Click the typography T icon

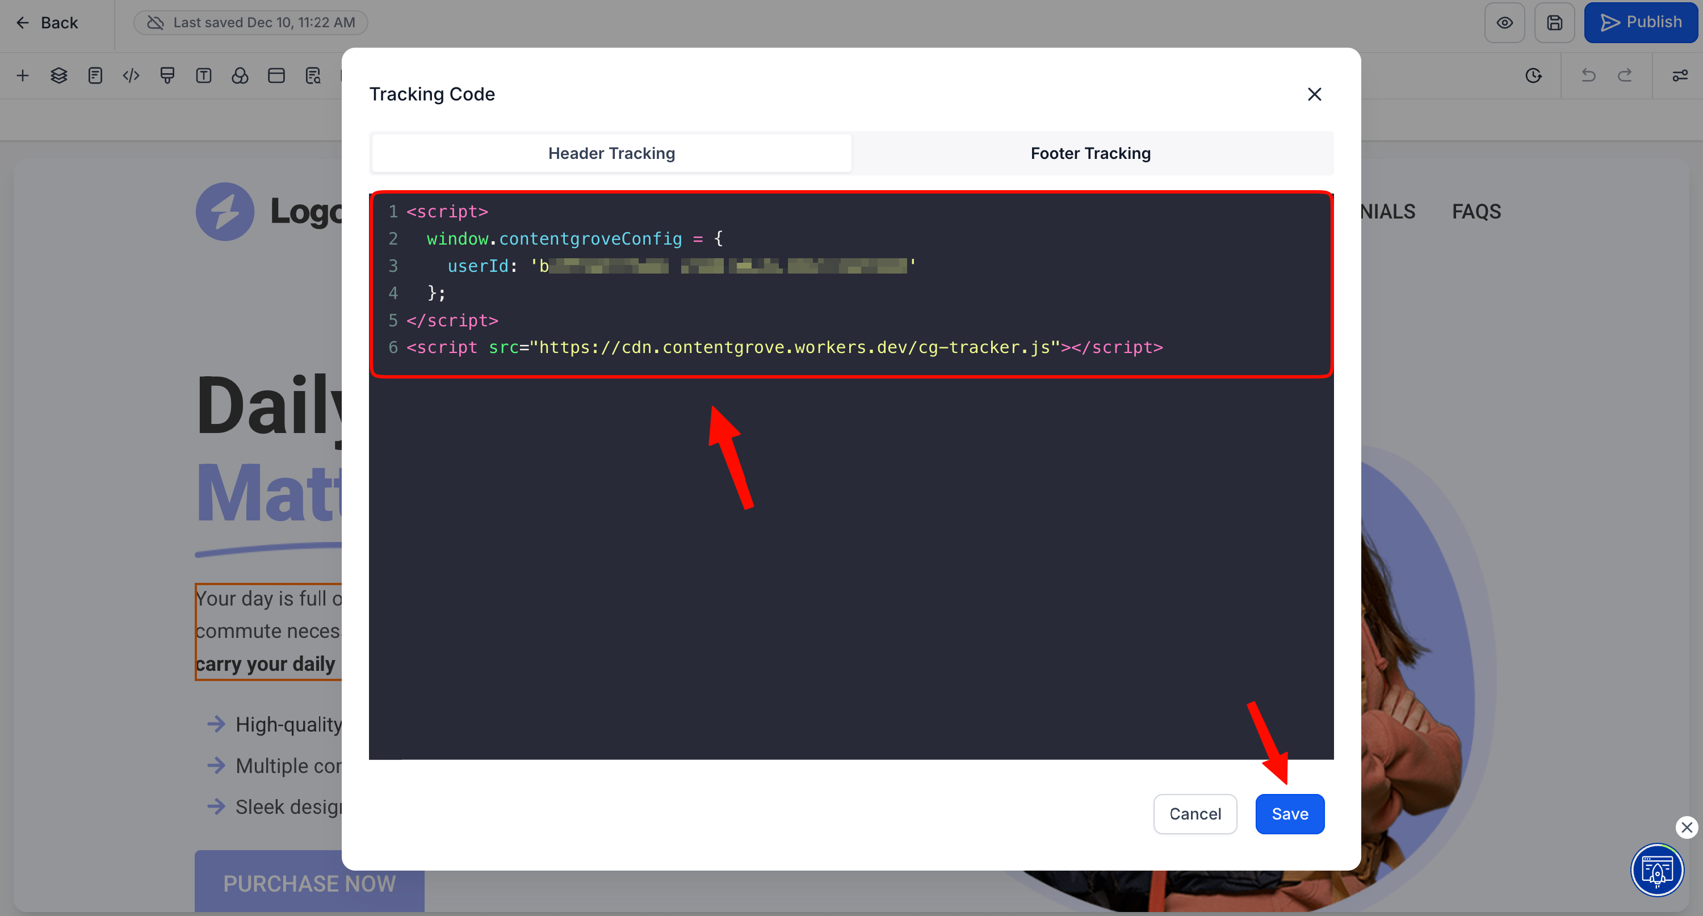204,75
